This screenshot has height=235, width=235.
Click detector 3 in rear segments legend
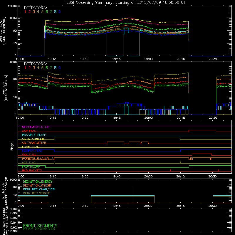(34, 68)
